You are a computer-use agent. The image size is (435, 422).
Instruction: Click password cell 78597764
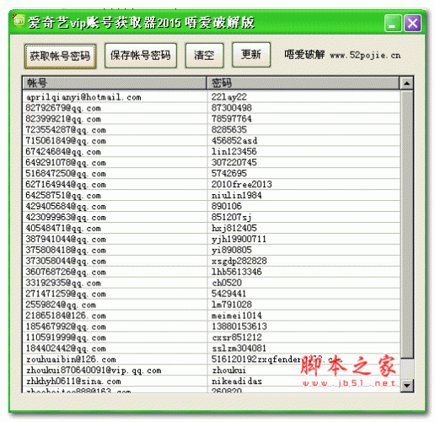click(232, 119)
